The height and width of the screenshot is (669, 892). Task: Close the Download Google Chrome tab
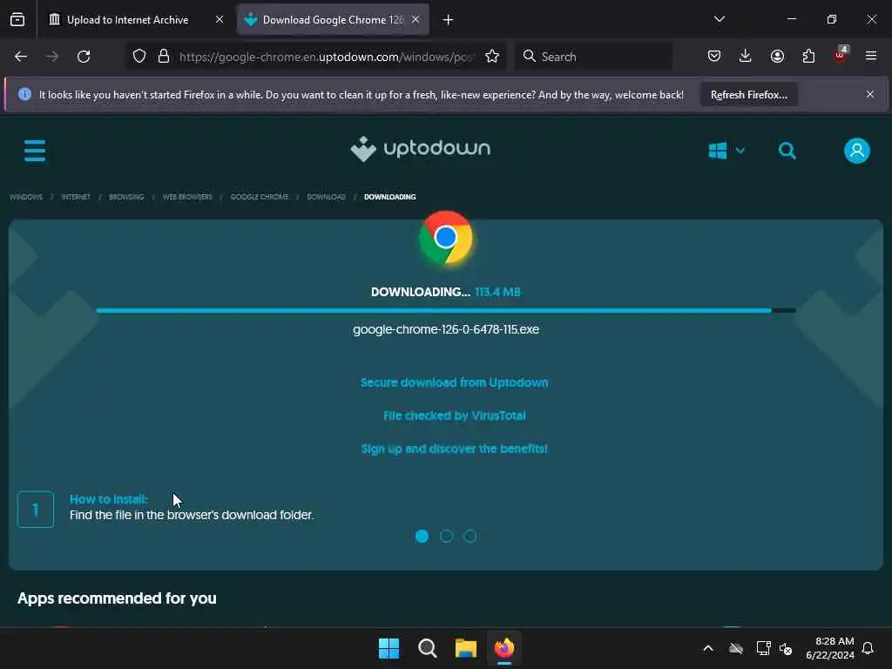[x=416, y=20]
